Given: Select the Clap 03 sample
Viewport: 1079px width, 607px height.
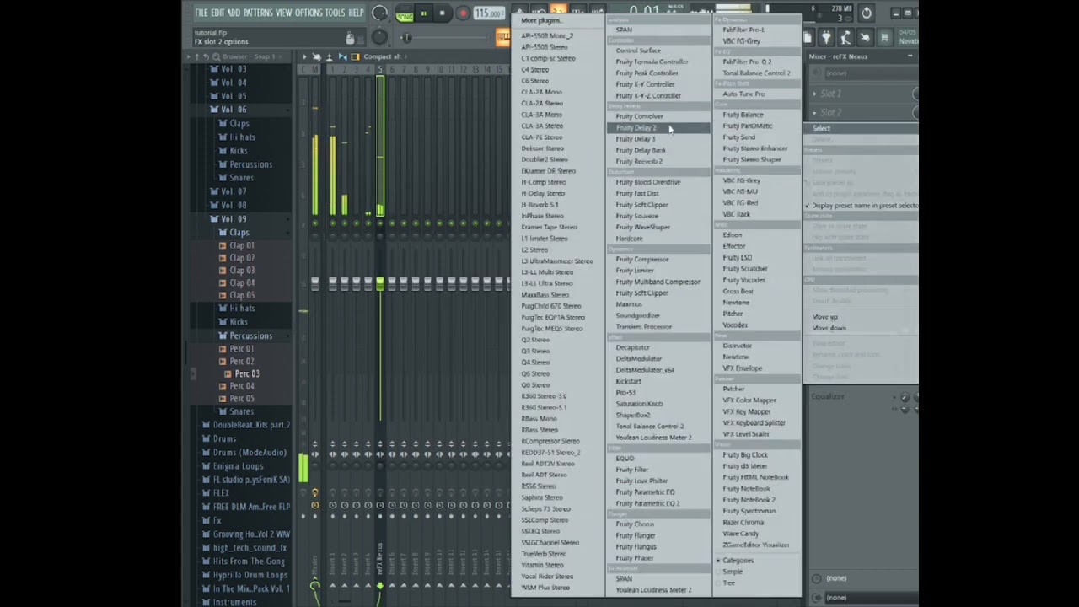Looking at the screenshot, I should [x=242, y=271].
